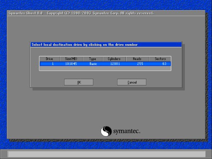Click the Cancel button
212x159 pixels.
[x=132, y=82]
